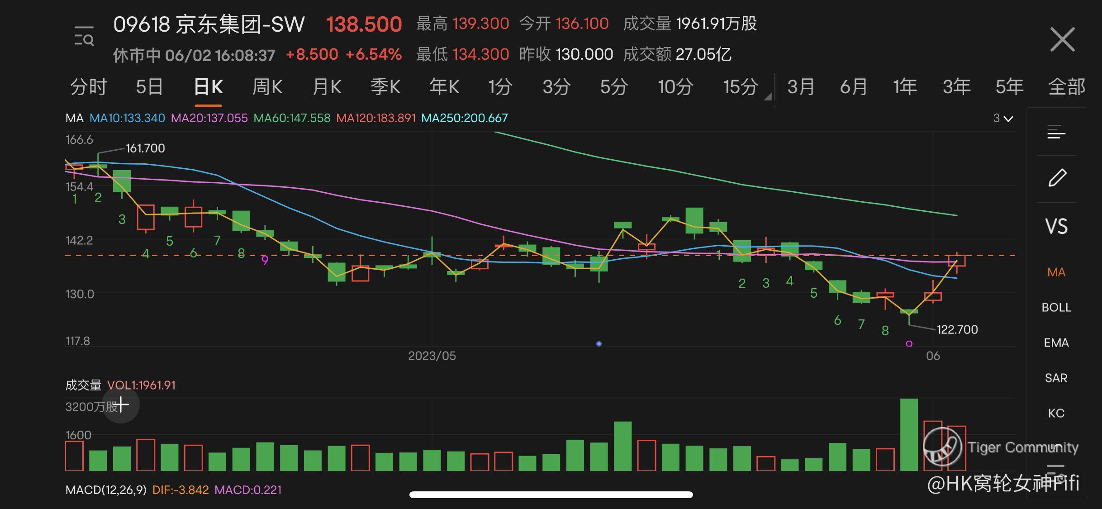Open the drawing pencil tool
This screenshot has width=1102, height=509.
[1057, 178]
